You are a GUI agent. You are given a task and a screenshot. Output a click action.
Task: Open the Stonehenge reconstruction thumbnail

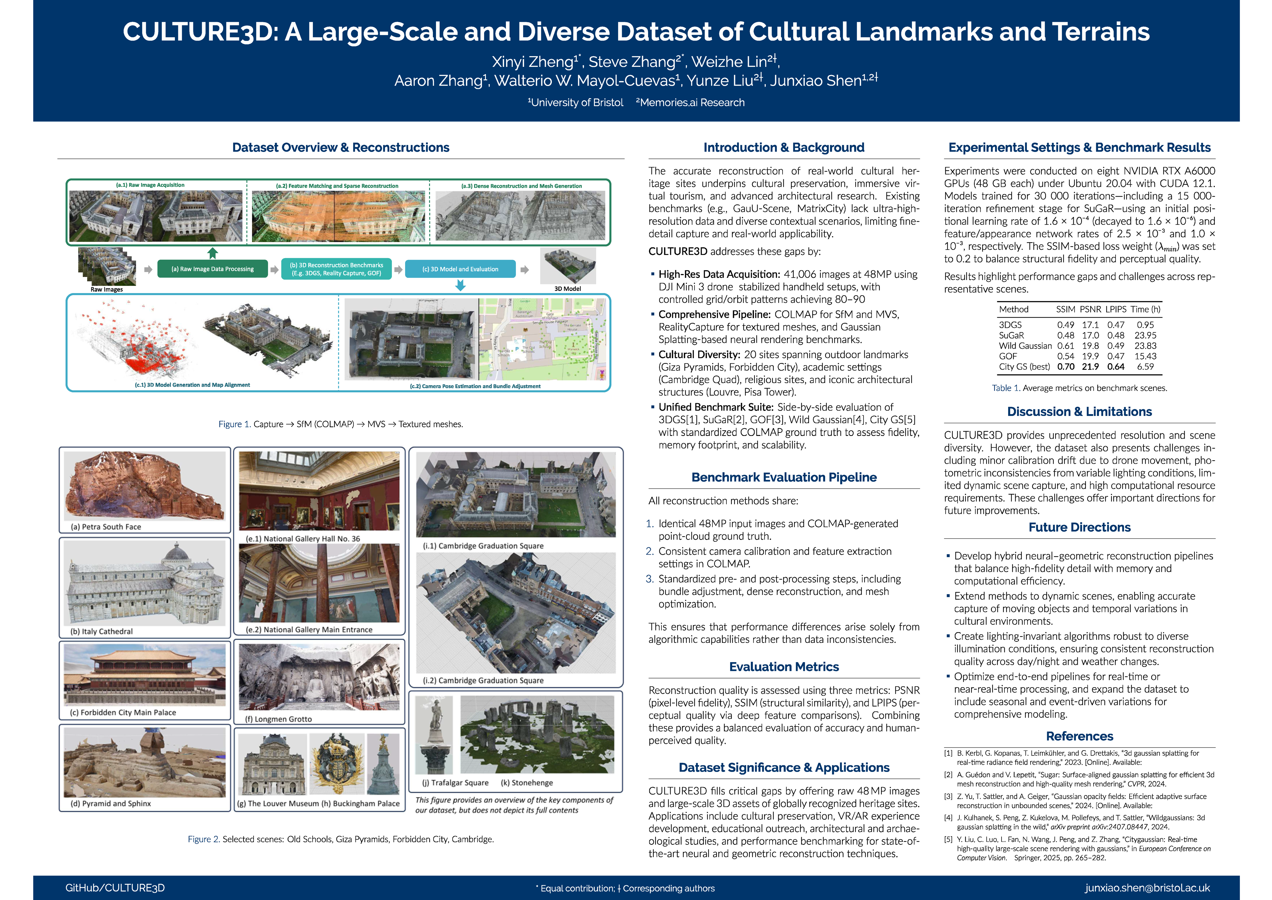(537, 735)
